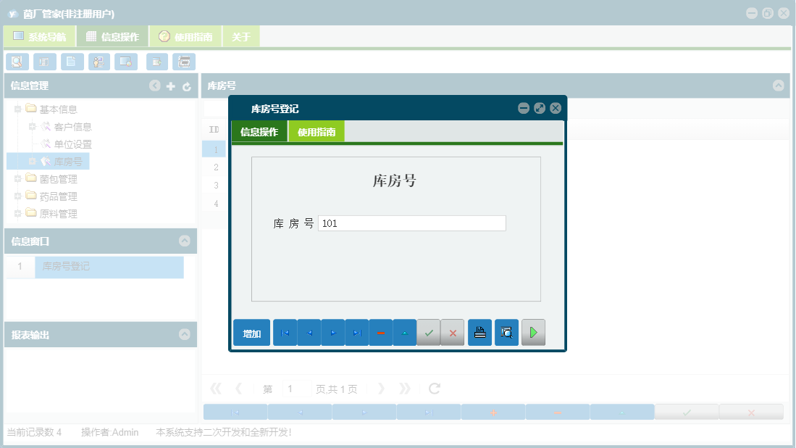
Task: Click the add-record icon on the top toolbar
Action: pos(156,62)
